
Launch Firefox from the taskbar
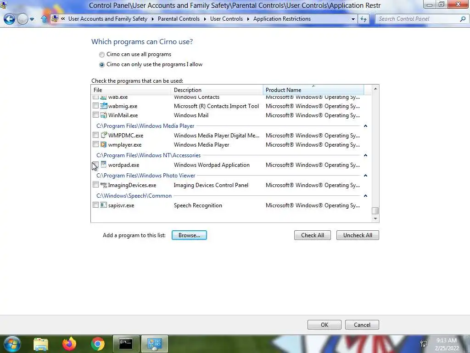tap(69, 344)
